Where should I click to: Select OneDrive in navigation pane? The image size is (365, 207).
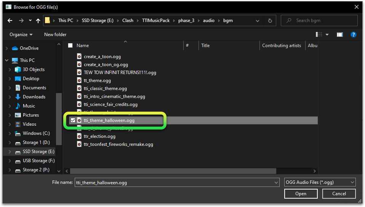29,48
